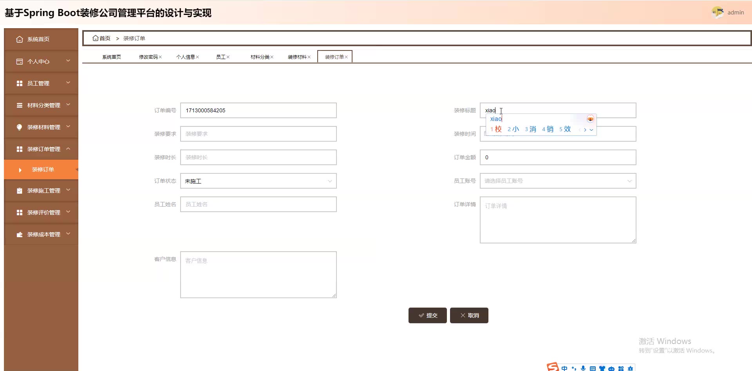Image resolution: width=752 pixels, height=371 pixels.
Task: Open the IME soft keyboard icon
Action: [x=593, y=368]
